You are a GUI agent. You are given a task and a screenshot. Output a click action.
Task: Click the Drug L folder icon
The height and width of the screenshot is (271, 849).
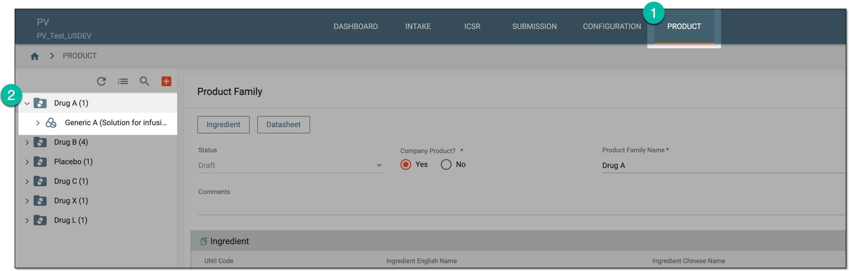coord(40,220)
